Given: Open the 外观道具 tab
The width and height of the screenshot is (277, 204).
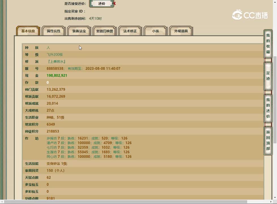Looking at the screenshot, I should click(x=181, y=31).
